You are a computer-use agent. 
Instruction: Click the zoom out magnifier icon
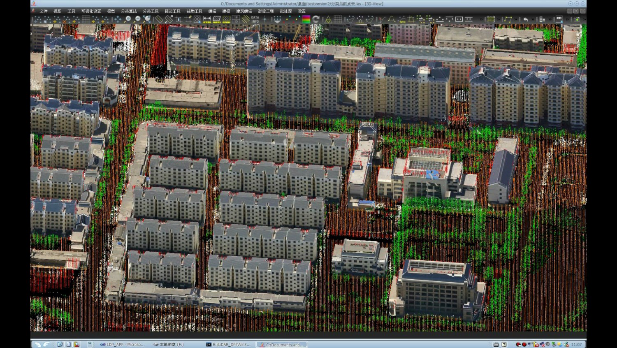(x=137, y=19)
